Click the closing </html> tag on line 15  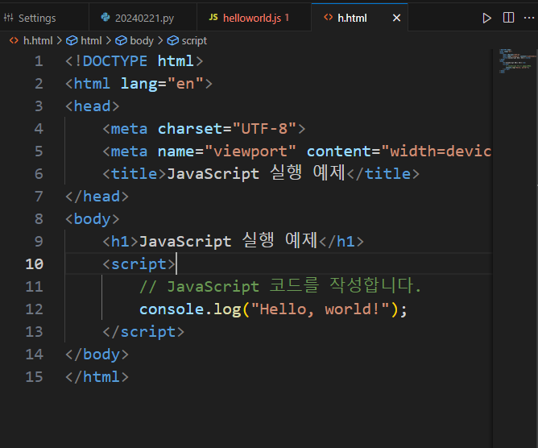point(97,377)
